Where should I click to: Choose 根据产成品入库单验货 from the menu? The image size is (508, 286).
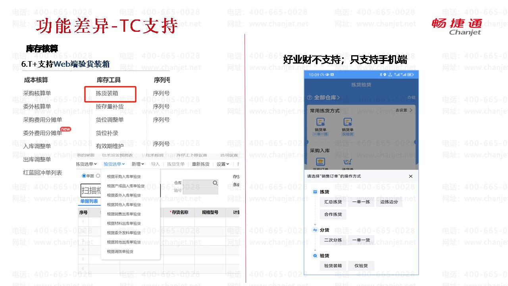(126, 186)
